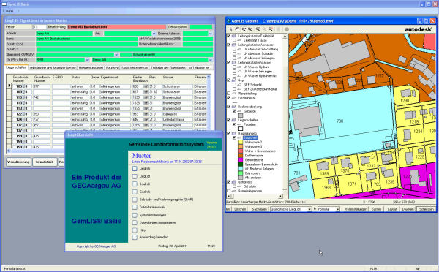
Task: Click the zoom previous magnifier icon
Action: pos(258,29)
